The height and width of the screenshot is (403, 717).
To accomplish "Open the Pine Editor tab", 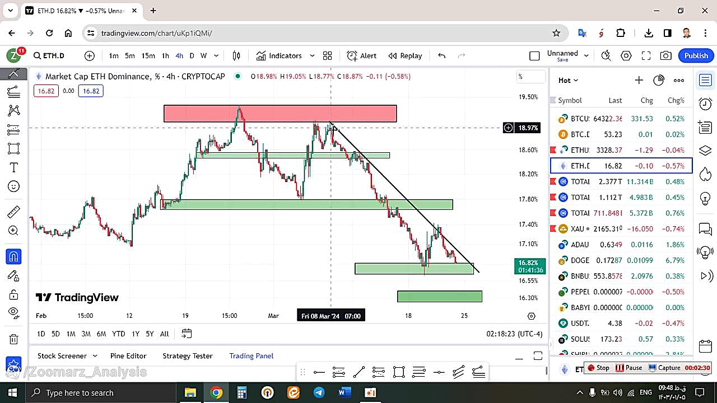I will pos(128,355).
